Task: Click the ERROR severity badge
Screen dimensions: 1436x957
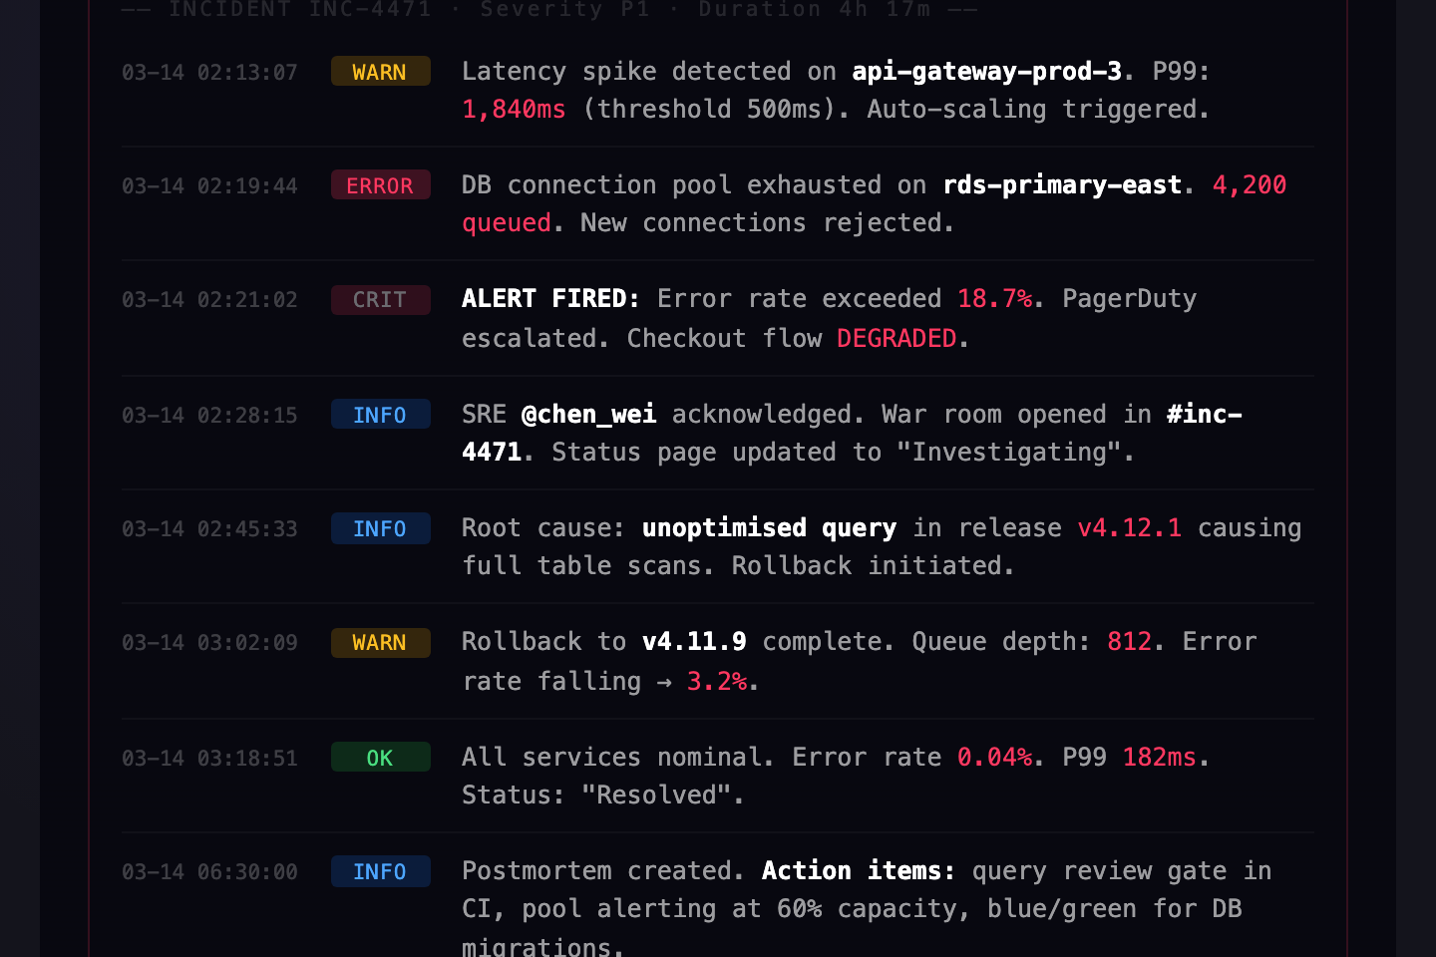Action: [x=380, y=185]
